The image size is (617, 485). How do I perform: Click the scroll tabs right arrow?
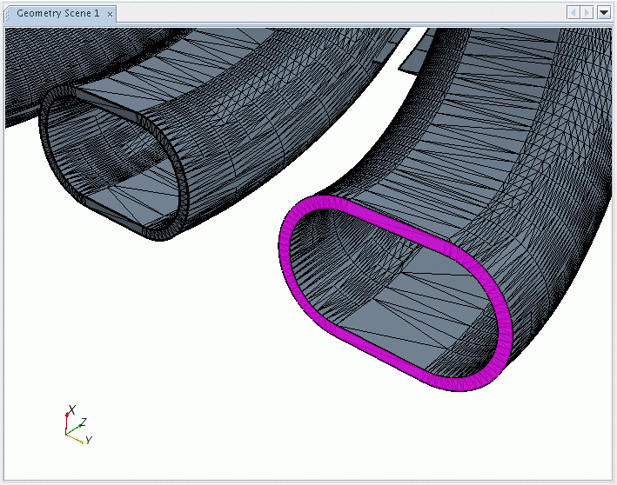587,13
